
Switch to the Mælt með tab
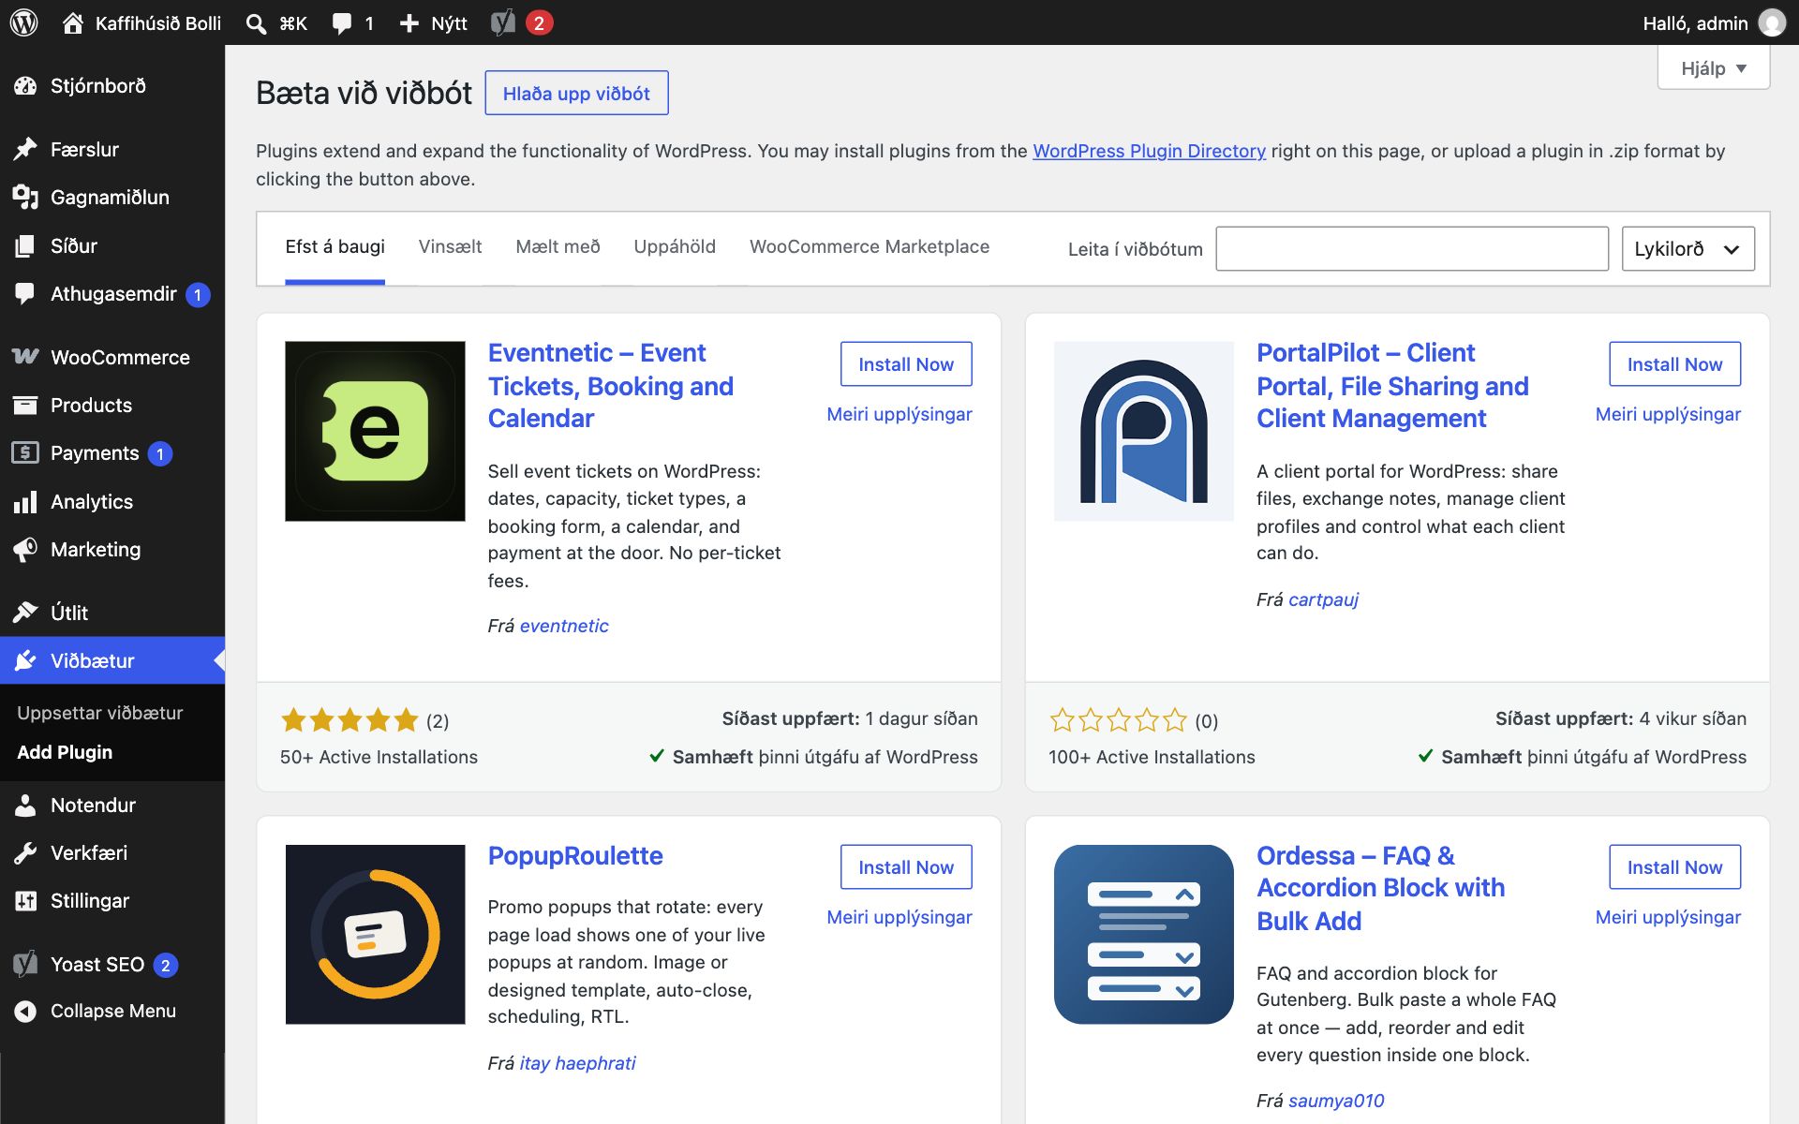pyautogui.click(x=558, y=247)
